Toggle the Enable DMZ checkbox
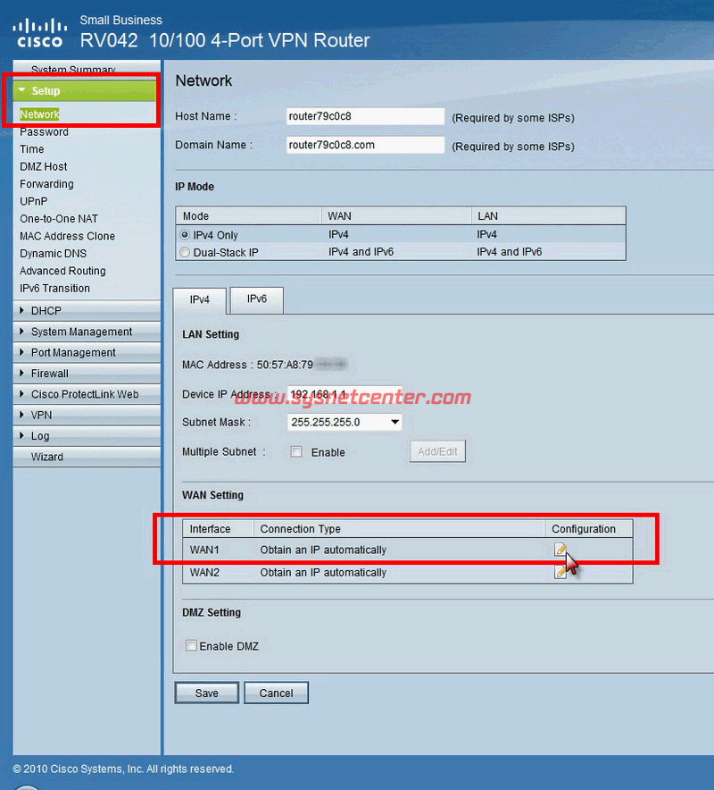The height and width of the screenshot is (790, 714). tap(191, 646)
